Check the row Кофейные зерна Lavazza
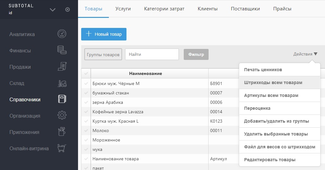 86,112
